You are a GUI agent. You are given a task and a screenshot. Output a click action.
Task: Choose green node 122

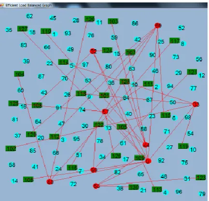[98, 125]
